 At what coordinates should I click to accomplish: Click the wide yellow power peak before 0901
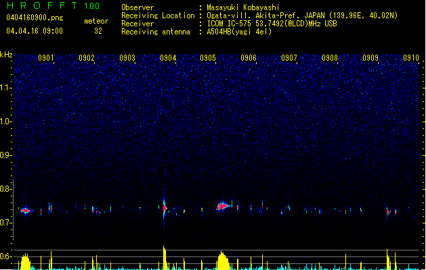click(26, 261)
